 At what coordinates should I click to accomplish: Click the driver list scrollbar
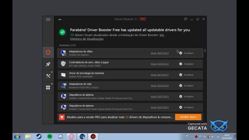(x=205, y=51)
